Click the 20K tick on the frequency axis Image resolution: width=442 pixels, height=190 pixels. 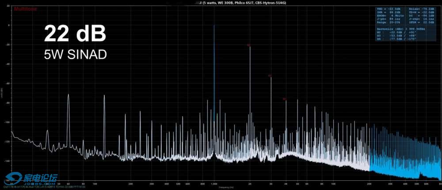370,183
